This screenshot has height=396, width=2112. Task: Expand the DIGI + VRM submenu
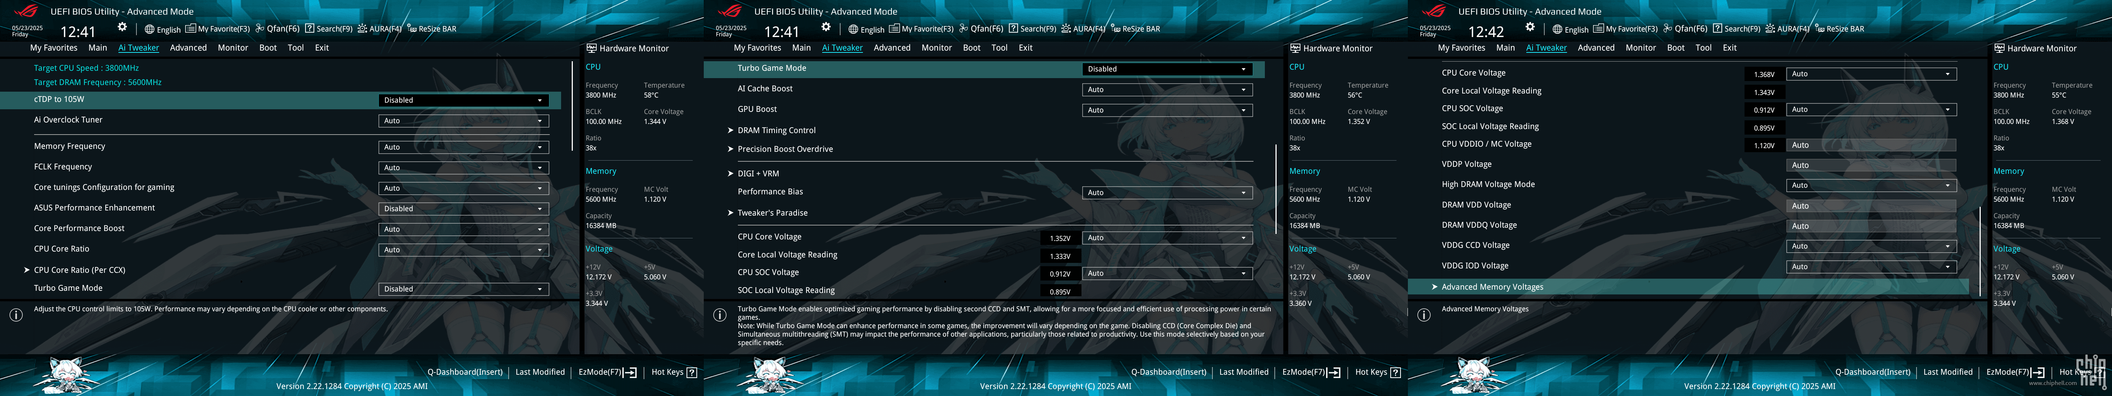[758, 174]
